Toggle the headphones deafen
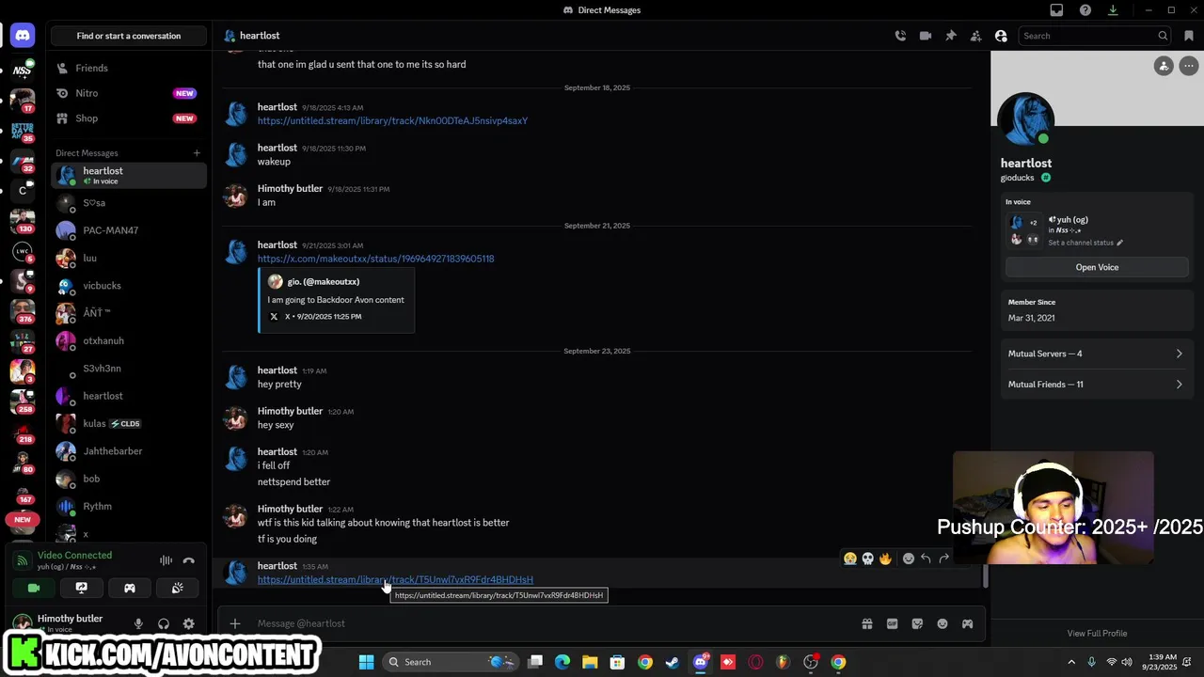Screen dimensions: 1204x677 (x=164, y=623)
